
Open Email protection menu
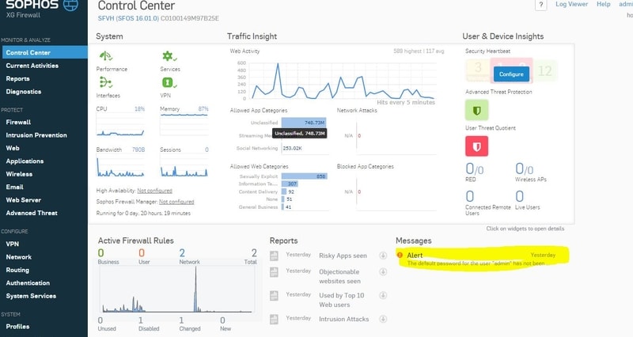click(14, 187)
